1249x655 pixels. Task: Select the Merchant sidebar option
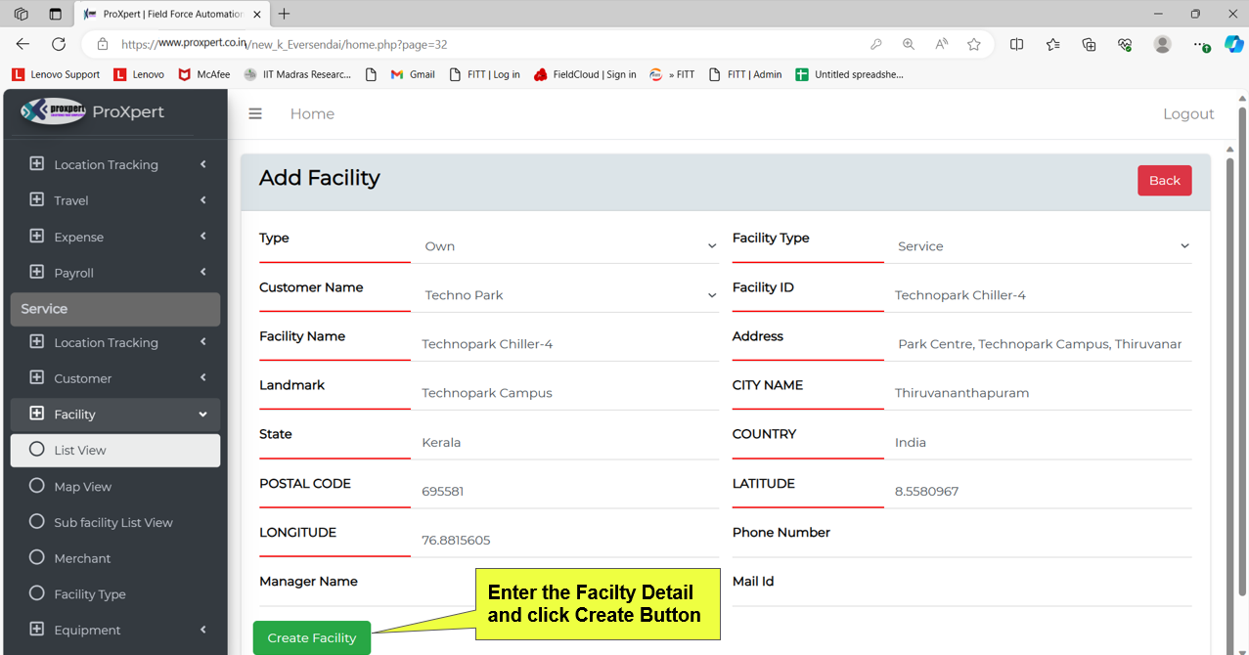click(x=82, y=558)
